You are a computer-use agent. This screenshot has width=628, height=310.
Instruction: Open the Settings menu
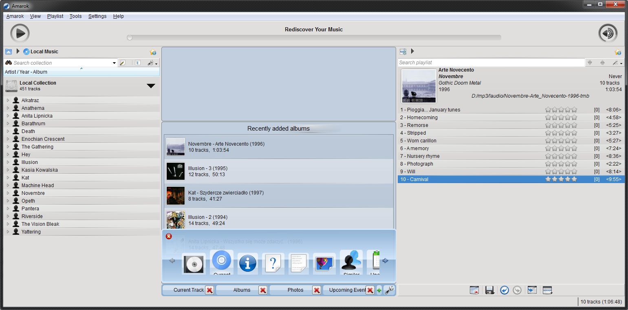pos(97,16)
